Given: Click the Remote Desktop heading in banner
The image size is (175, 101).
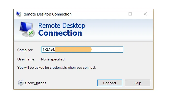Looking at the screenshot, I should point(62,26).
